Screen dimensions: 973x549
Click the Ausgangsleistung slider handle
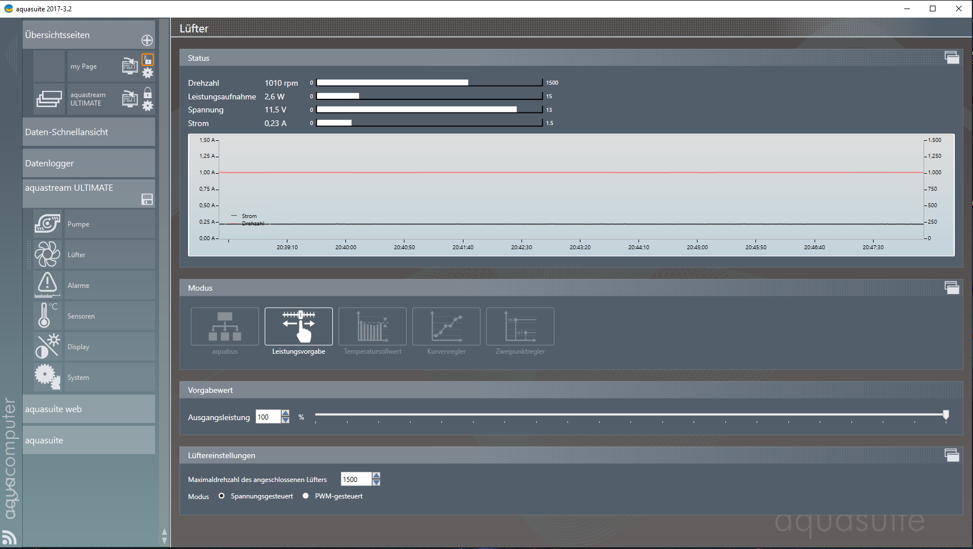[945, 415]
